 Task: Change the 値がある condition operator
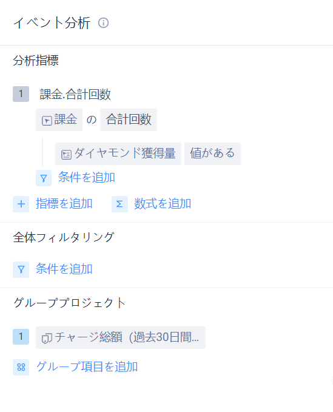212,154
